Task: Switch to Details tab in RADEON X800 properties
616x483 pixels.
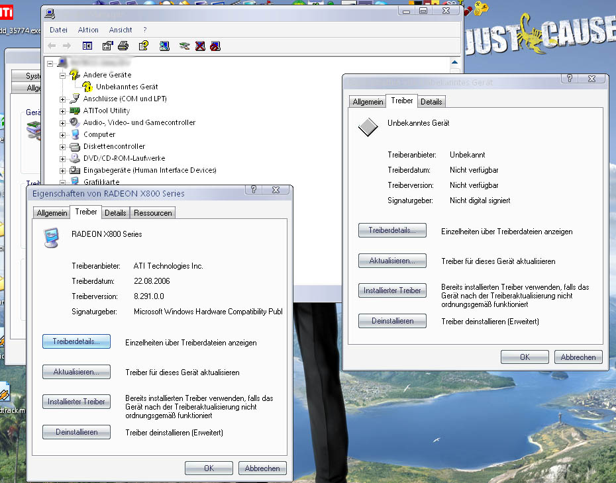Action: [x=115, y=212]
